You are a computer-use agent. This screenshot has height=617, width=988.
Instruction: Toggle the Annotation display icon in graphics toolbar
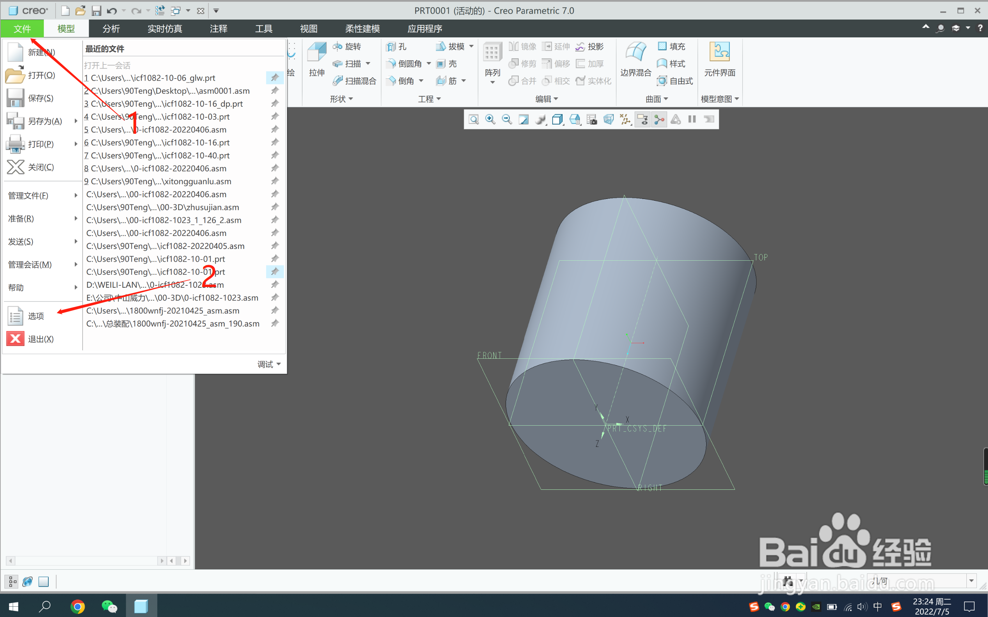[x=642, y=119]
